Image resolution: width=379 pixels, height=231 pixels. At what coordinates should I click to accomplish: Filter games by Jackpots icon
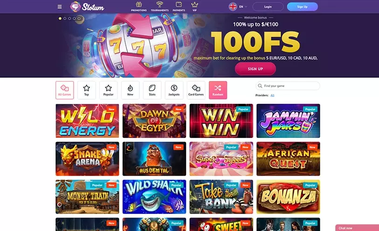174,88
